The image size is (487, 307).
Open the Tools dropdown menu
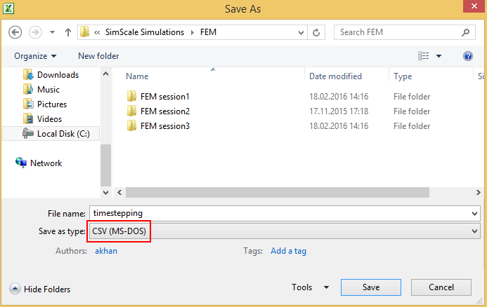(310, 287)
